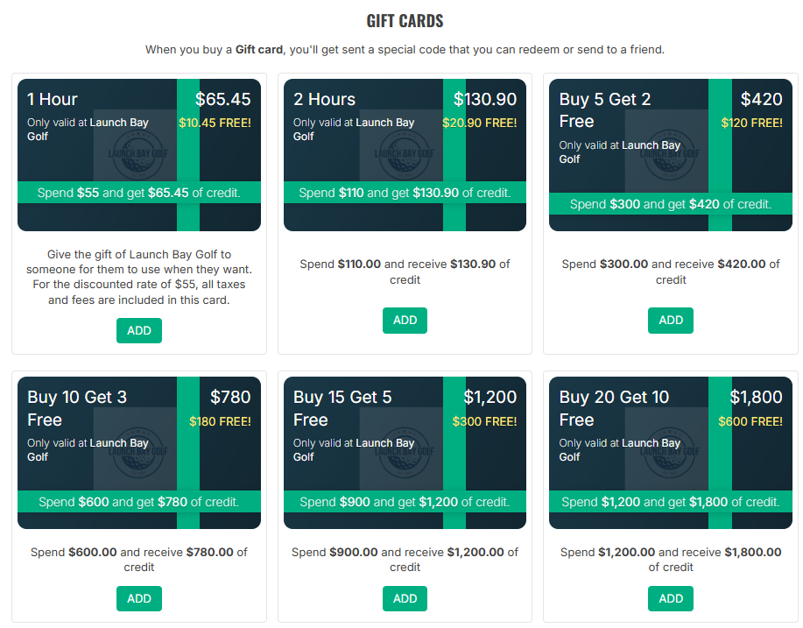Add the Buy 20 Get 10 Free card
Image resolution: width=803 pixels, height=628 pixels.
tap(671, 598)
